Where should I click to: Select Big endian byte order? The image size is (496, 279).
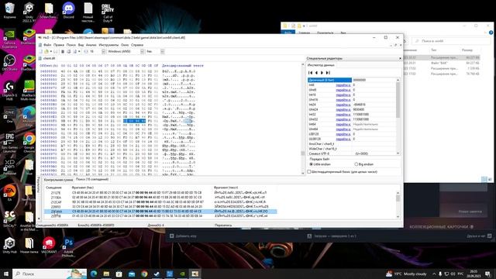[363, 164]
